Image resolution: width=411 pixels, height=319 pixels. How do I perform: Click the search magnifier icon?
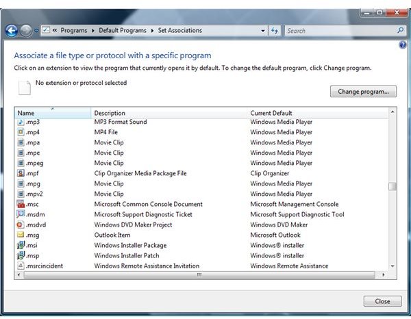coord(400,30)
